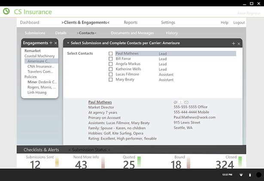Click the Wi-Fi icon in system tray

pyautogui.click(x=241, y=175)
